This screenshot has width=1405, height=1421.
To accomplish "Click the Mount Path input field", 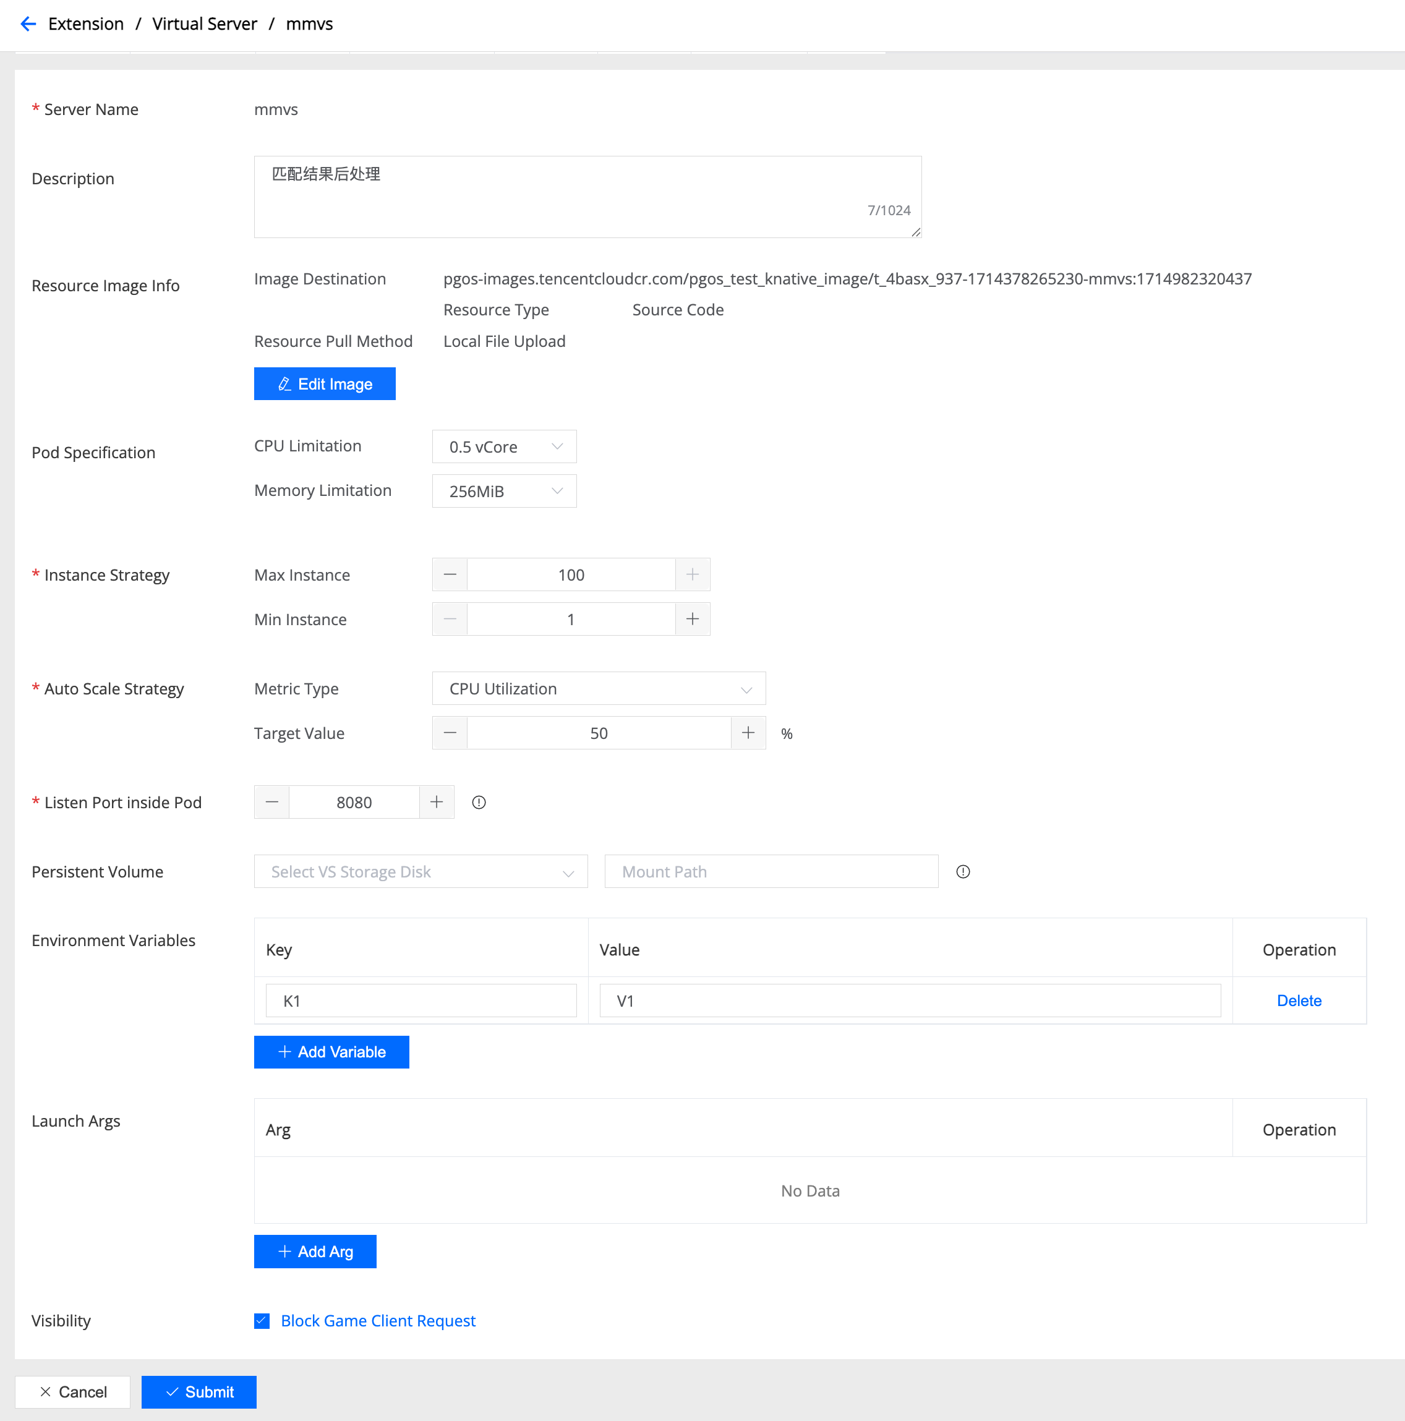I will point(771,871).
